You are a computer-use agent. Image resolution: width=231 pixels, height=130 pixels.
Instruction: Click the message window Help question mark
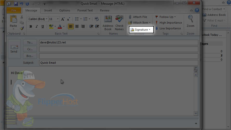pyautogui.click(x=197, y=10)
